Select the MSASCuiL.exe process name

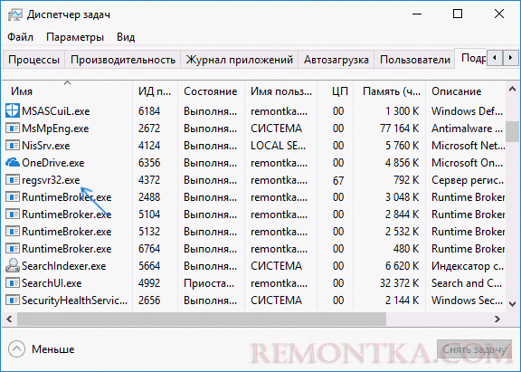point(56,110)
